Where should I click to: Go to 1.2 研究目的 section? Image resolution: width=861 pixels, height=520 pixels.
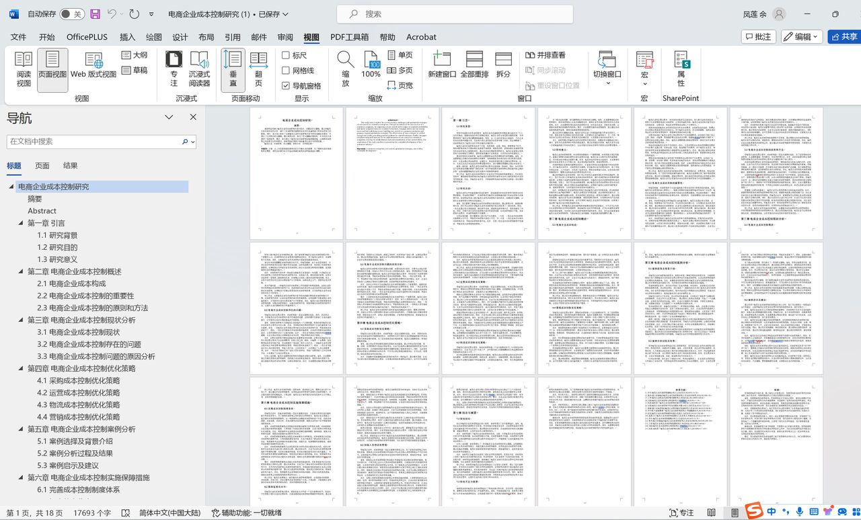(x=57, y=247)
